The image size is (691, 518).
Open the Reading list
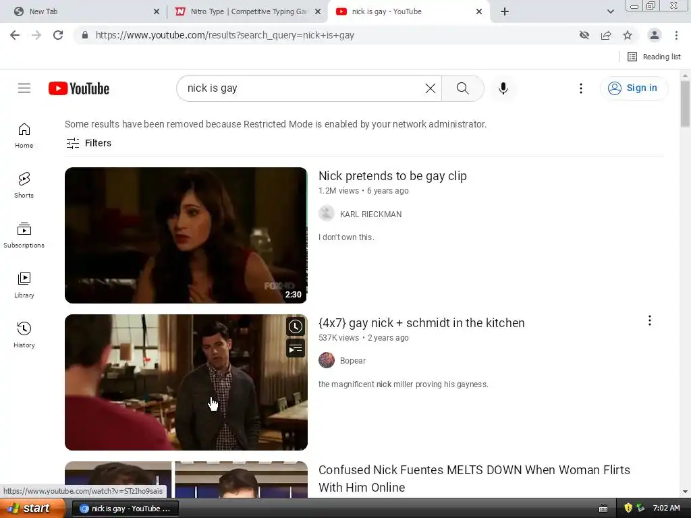click(x=654, y=57)
